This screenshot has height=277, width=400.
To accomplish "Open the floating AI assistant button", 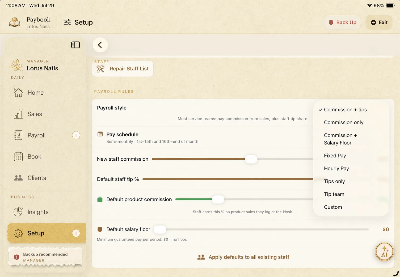I will click(384, 252).
